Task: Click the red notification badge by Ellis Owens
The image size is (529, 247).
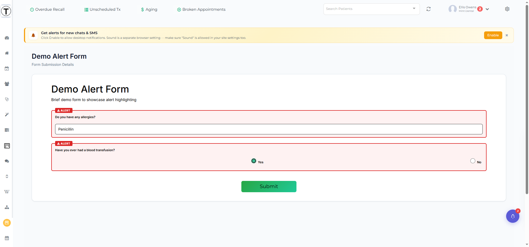Action: [x=480, y=9]
